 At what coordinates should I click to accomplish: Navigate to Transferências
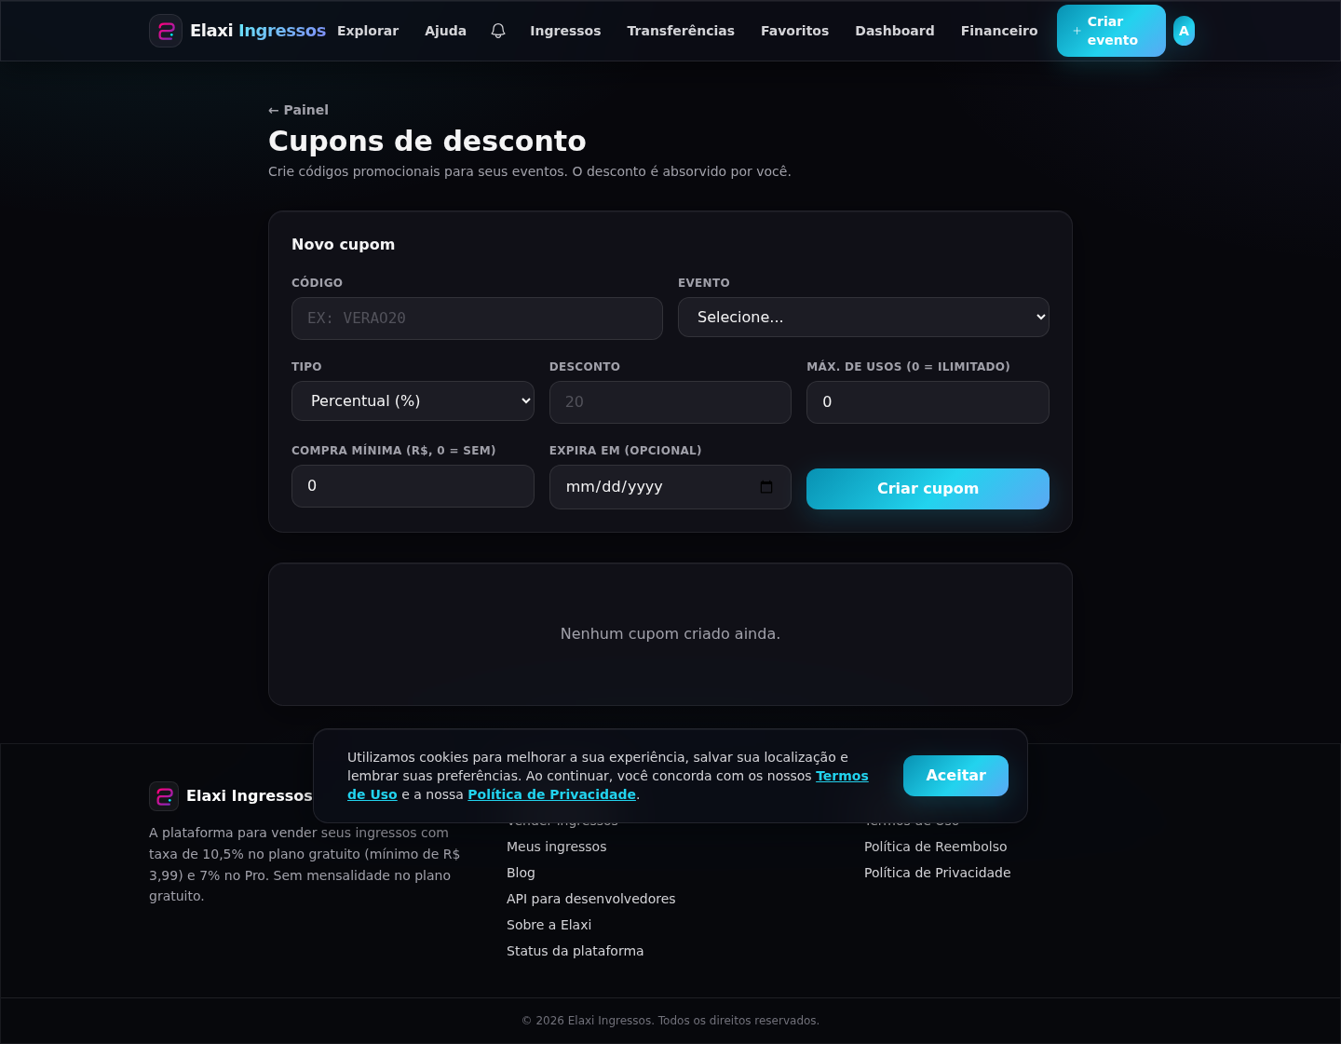[681, 31]
